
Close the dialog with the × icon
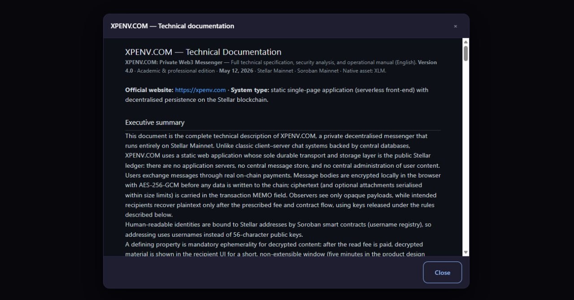(455, 26)
